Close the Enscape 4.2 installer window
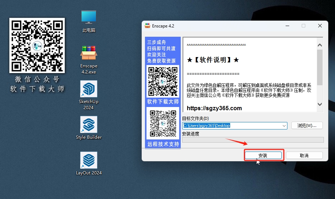The image size is (335, 199). click(320, 26)
